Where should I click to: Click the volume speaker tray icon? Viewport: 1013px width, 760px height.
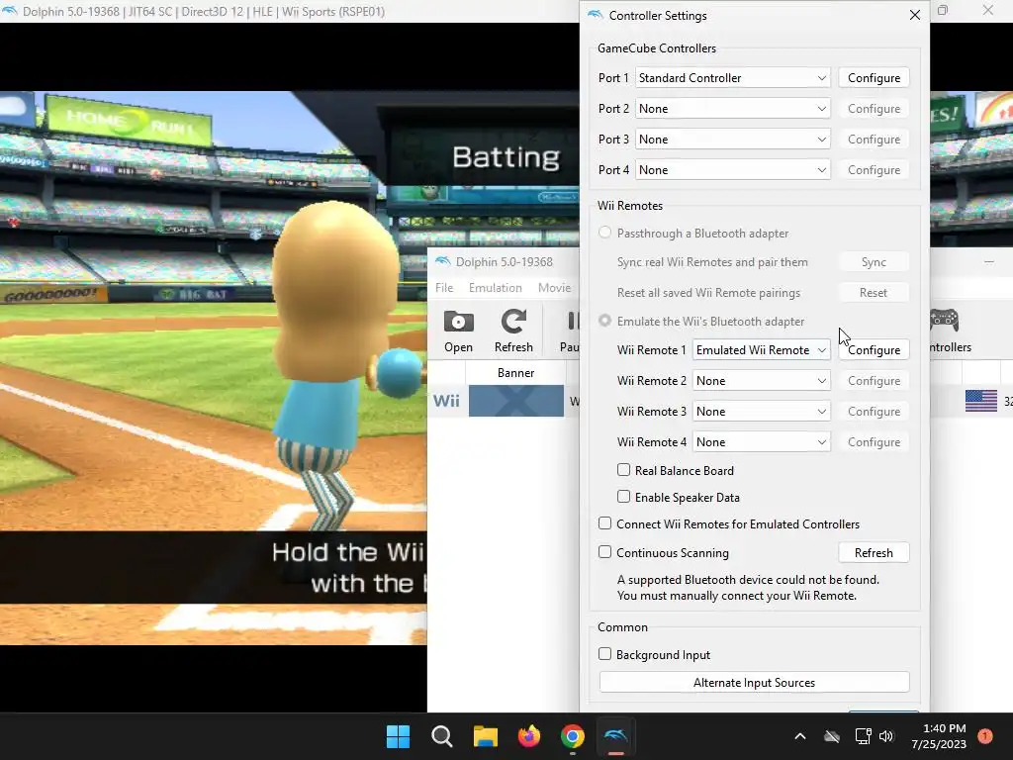(x=886, y=736)
